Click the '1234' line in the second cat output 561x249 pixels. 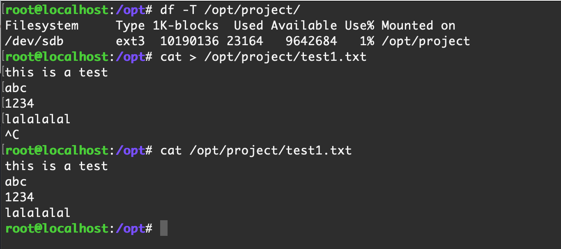(19, 197)
